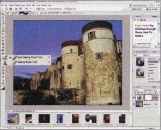
Task: Select the Crop tool in the toolbox
Action: point(3,44)
